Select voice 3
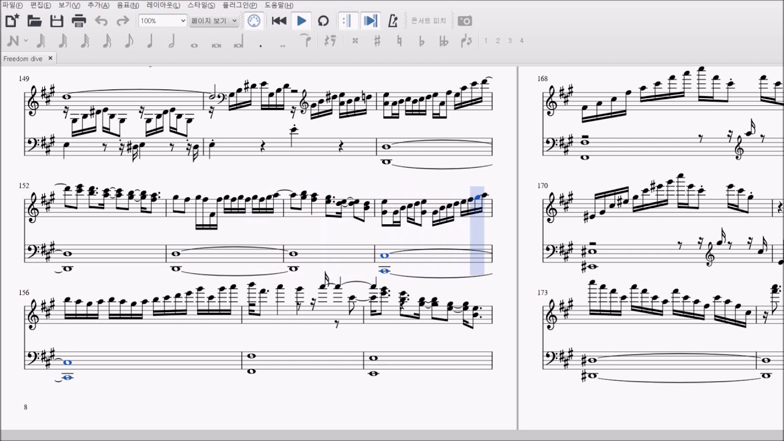The width and height of the screenshot is (784, 441). coord(510,41)
